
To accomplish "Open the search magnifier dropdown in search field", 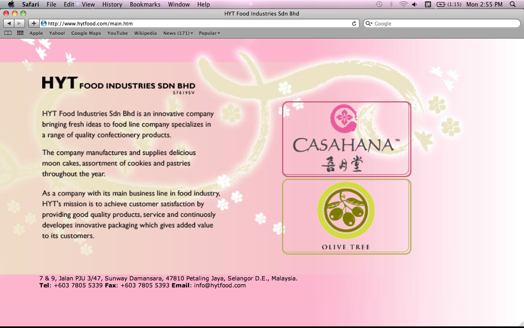I will pos(369,23).
